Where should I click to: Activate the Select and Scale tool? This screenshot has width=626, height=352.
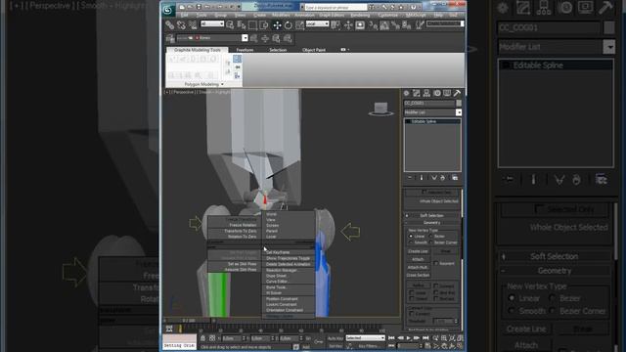coord(299,24)
